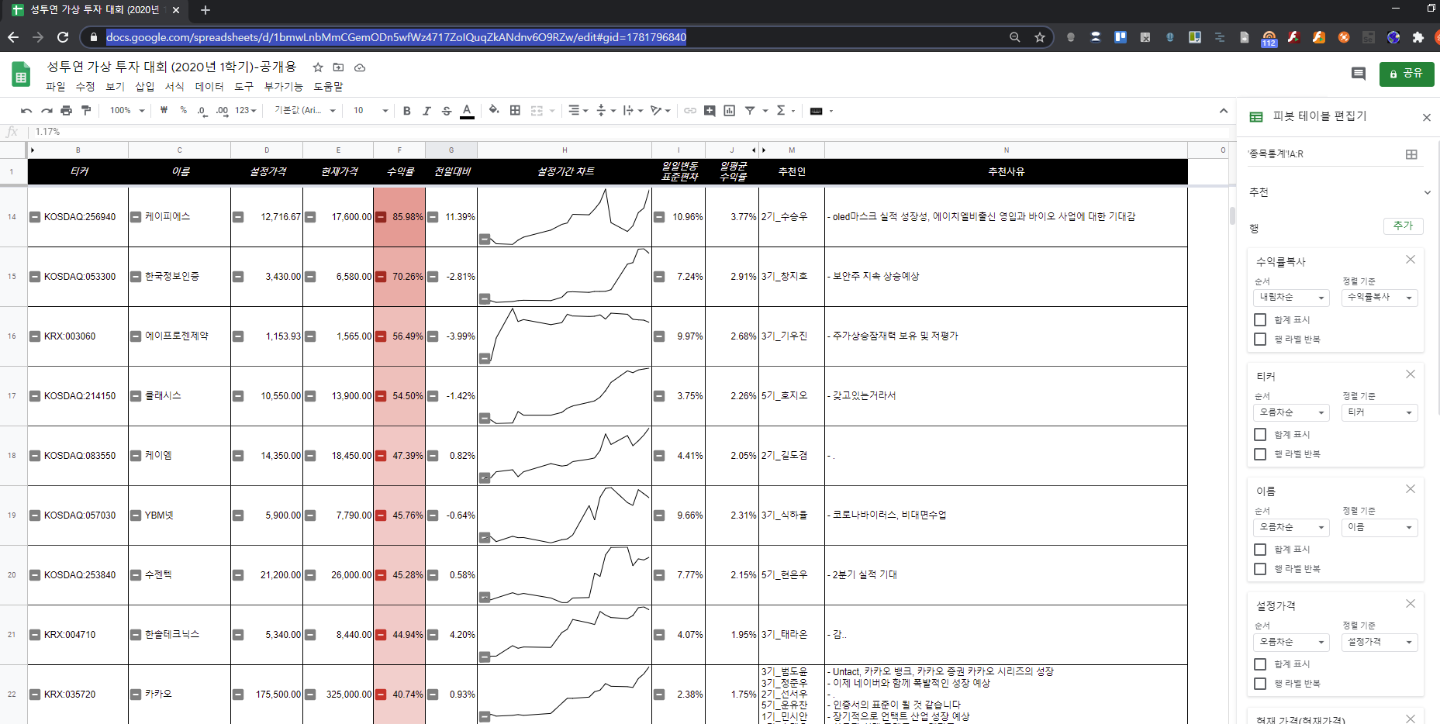Close the pivot table editor panel
Viewport: 1440px width, 724px height.
pos(1427,118)
